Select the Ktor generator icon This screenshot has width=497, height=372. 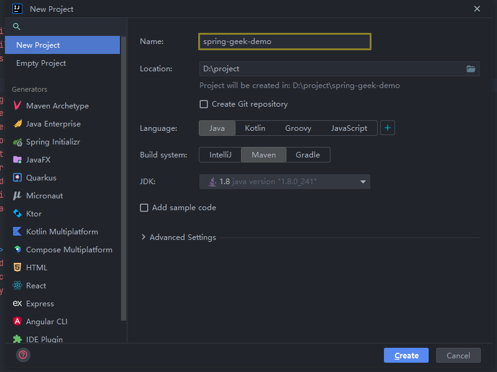[x=17, y=214]
